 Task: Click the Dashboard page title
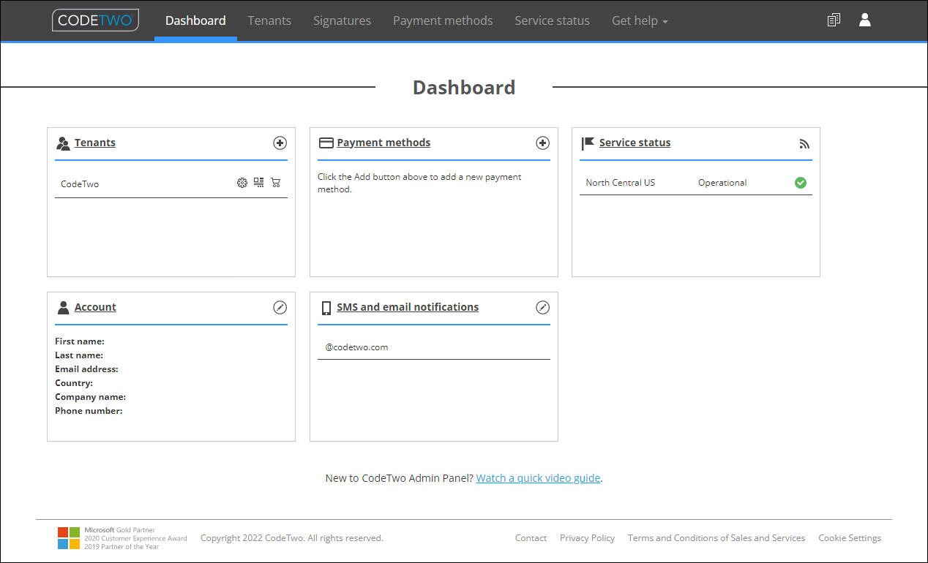(x=464, y=88)
